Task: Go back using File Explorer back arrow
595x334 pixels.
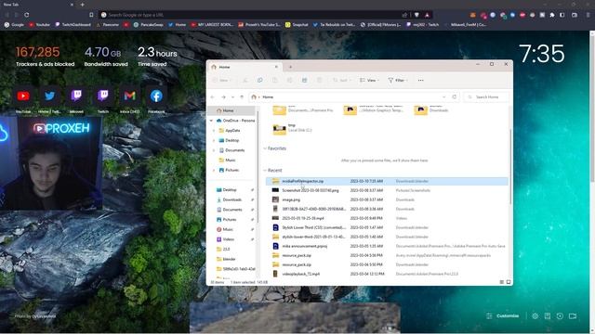Action: pos(213,97)
